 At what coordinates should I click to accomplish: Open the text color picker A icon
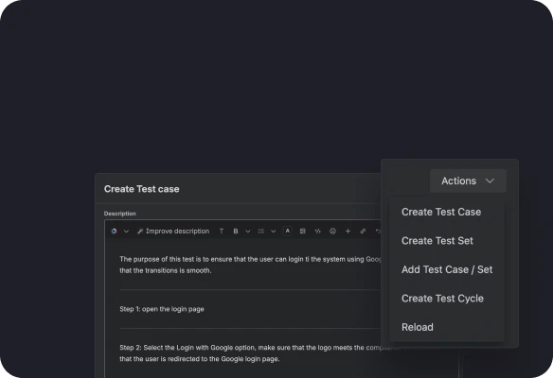point(288,231)
